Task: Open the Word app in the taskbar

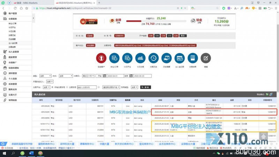Action: tap(31, 153)
